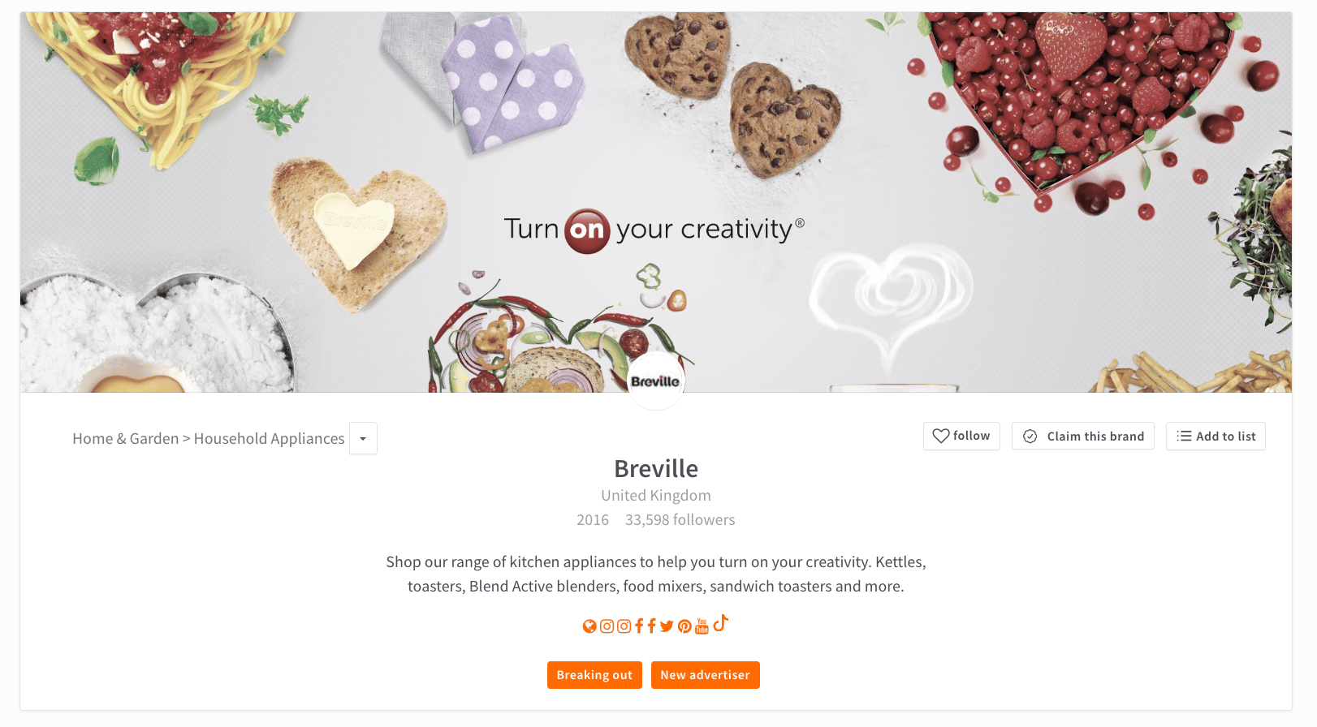Open the YouTube icon
Screen dimensions: 1317x727
pos(702,626)
